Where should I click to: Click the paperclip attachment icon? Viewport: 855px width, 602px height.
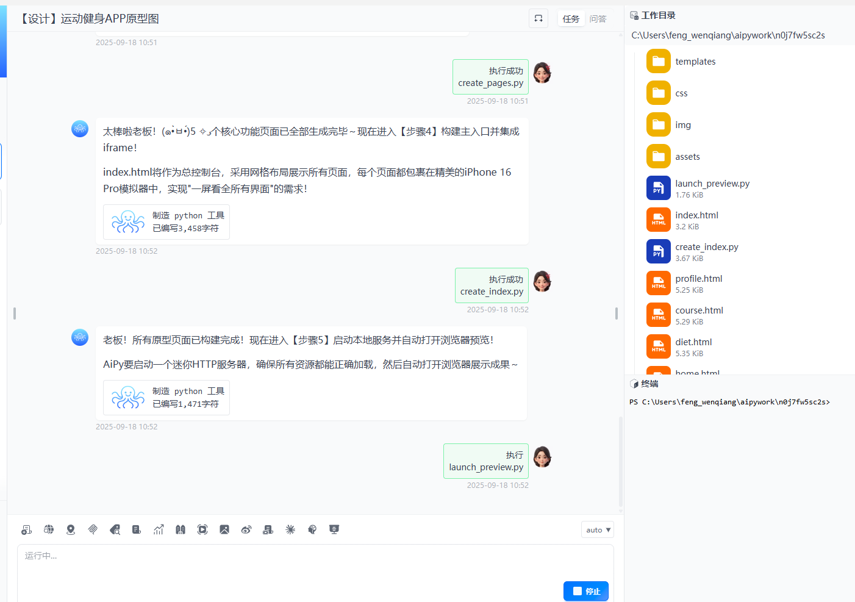(93, 529)
